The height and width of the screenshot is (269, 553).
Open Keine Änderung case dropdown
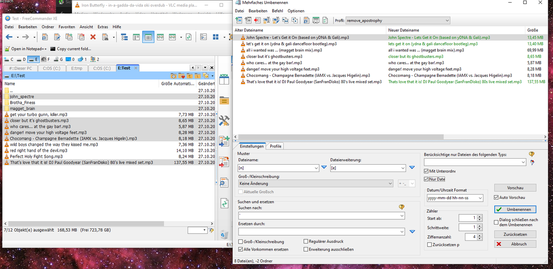tap(315, 184)
